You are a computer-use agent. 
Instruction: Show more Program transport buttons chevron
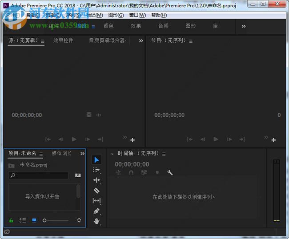(266, 137)
